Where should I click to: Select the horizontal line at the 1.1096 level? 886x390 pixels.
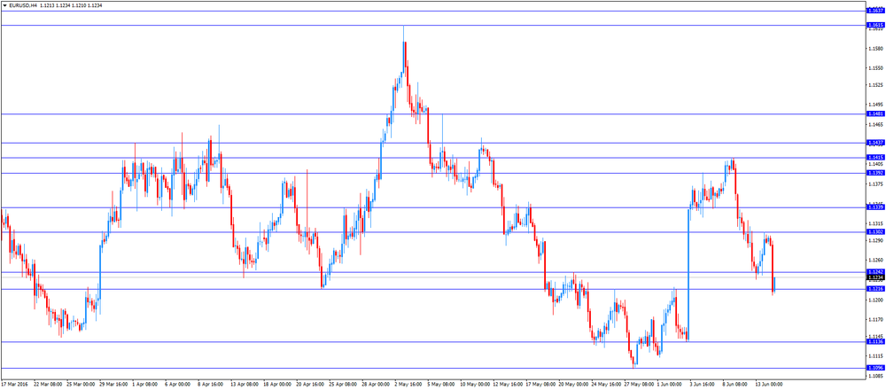click(x=433, y=368)
